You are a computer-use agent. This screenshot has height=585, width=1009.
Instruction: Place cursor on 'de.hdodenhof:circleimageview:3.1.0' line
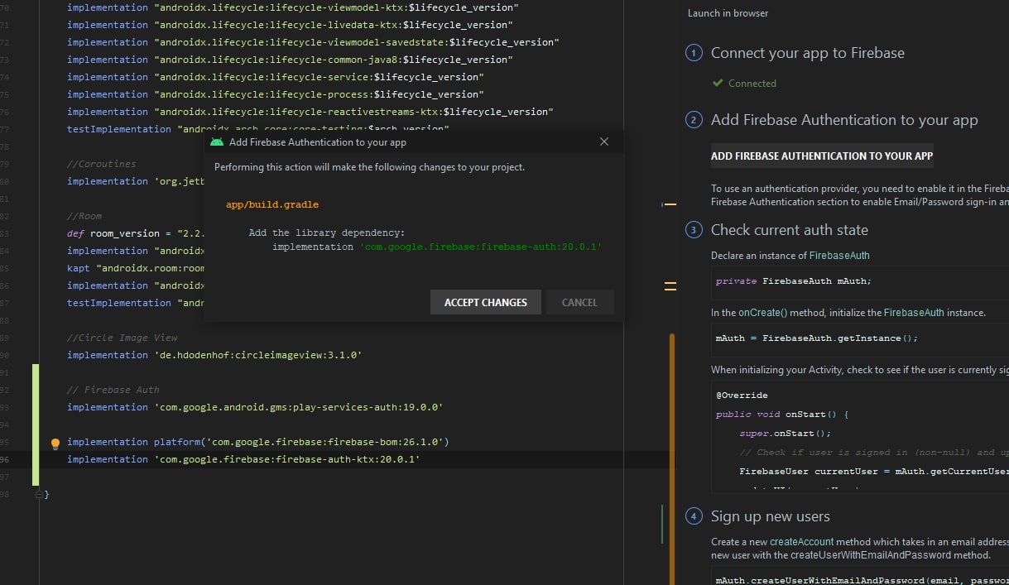(214, 355)
